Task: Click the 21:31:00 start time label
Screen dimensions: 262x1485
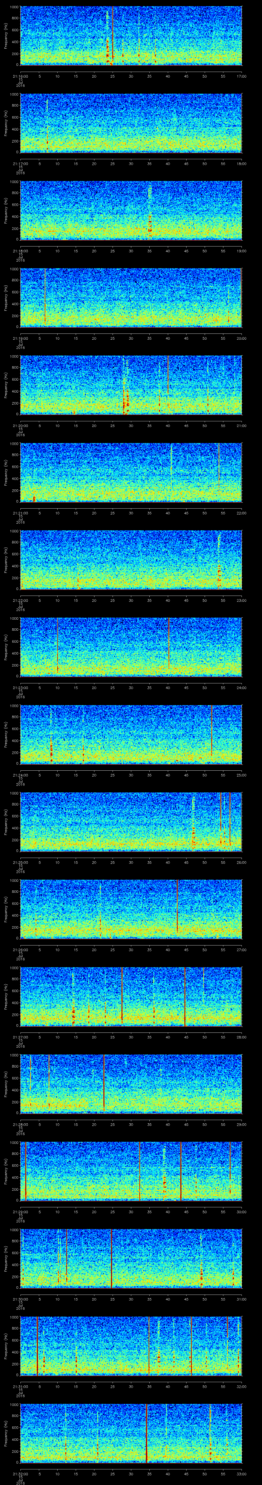Action: (x=20, y=1386)
